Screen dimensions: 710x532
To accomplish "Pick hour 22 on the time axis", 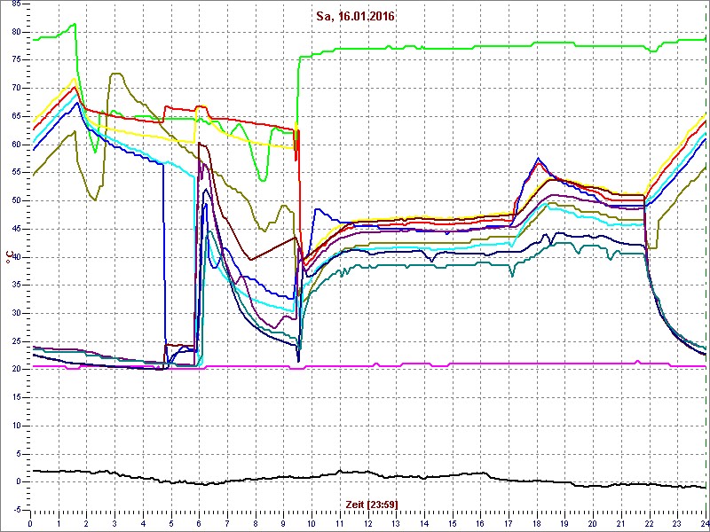I will coord(650,523).
